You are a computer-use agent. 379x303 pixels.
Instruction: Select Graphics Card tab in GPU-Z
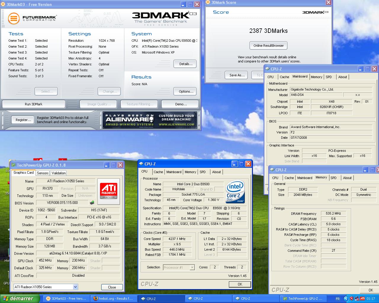(x=24, y=173)
